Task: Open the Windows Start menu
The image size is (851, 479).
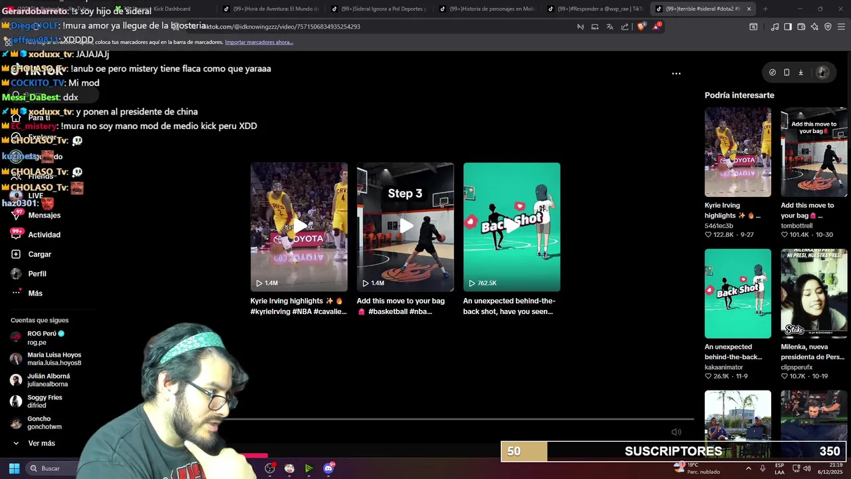Action: tap(14, 468)
